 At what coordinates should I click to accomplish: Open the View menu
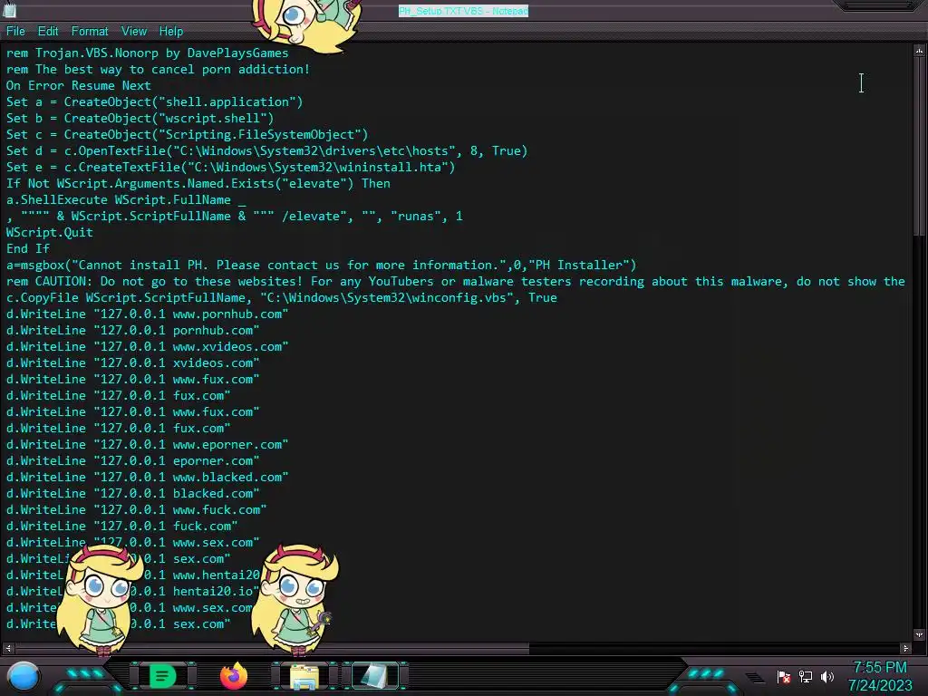pyautogui.click(x=134, y=32)
